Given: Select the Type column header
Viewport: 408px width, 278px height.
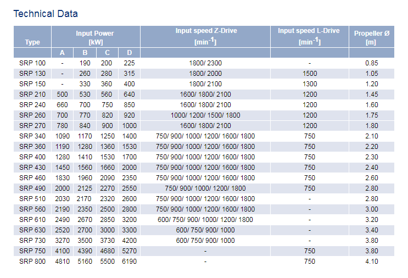Looking at the screenshot, I should coord(32,42).
